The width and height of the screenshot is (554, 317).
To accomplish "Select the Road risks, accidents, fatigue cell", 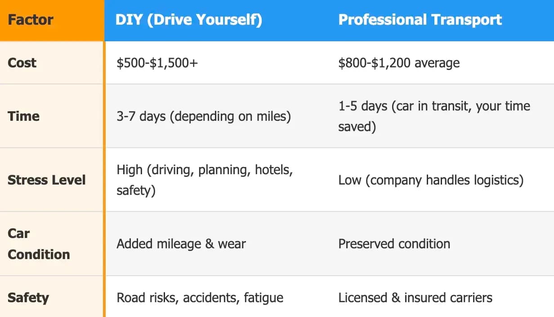I will pos(200,297).
